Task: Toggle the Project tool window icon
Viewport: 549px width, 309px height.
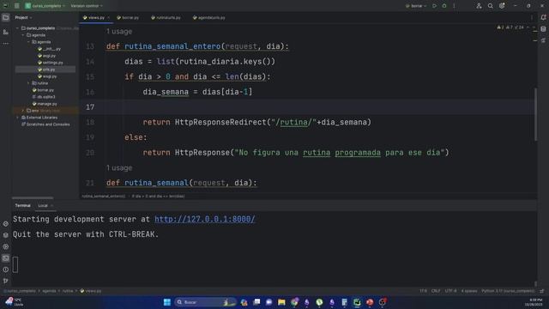Action: click(x=6, y=17)
